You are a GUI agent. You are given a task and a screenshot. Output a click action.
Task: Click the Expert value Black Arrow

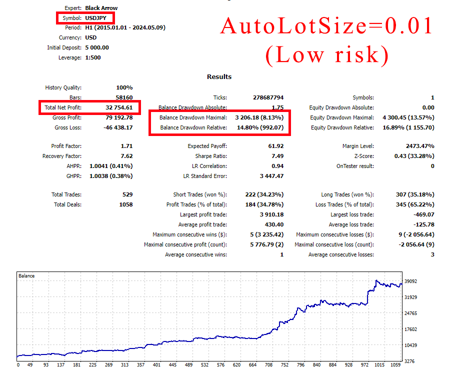coord(101,8)
